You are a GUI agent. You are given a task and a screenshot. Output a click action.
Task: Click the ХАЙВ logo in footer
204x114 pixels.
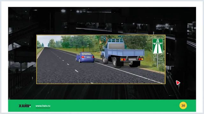pos(25,106)
